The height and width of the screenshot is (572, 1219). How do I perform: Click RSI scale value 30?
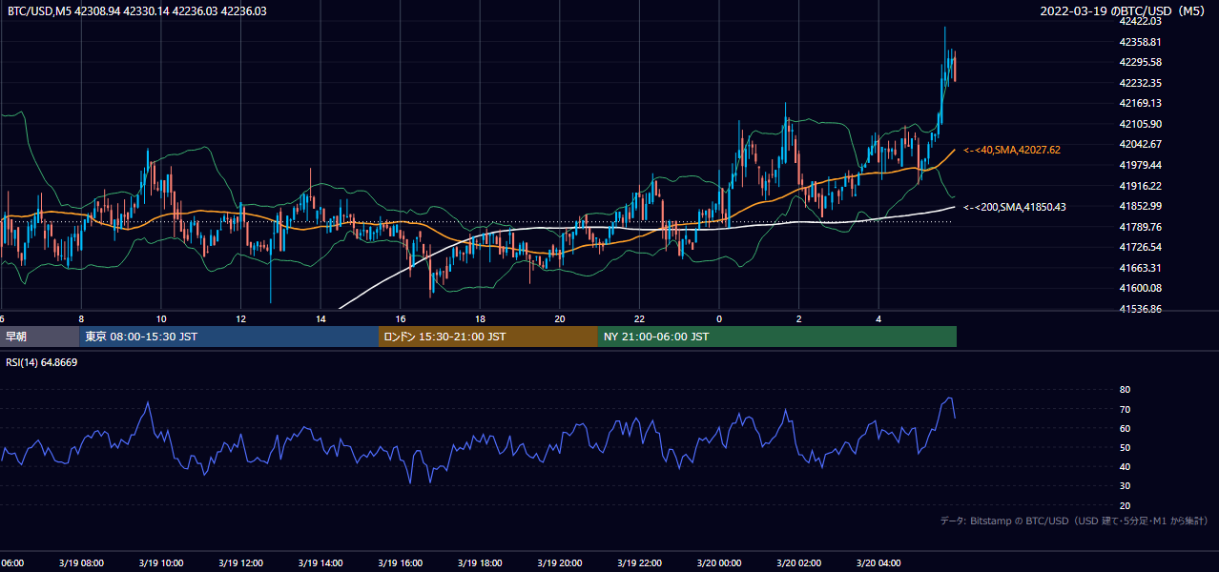coord(1125,486)
